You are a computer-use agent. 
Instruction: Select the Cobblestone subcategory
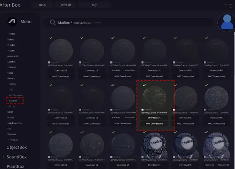16,95
